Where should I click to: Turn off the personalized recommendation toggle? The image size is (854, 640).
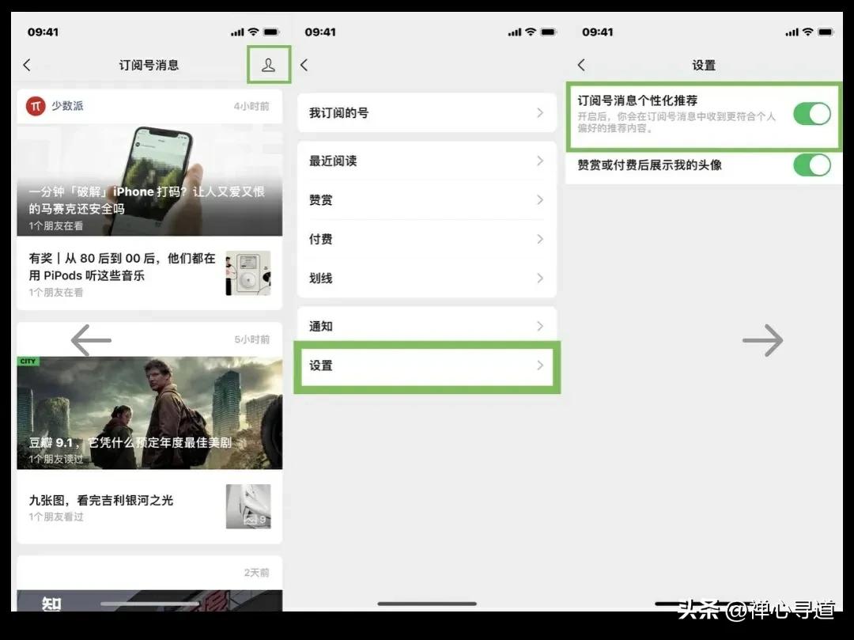(x=812, y=114)
